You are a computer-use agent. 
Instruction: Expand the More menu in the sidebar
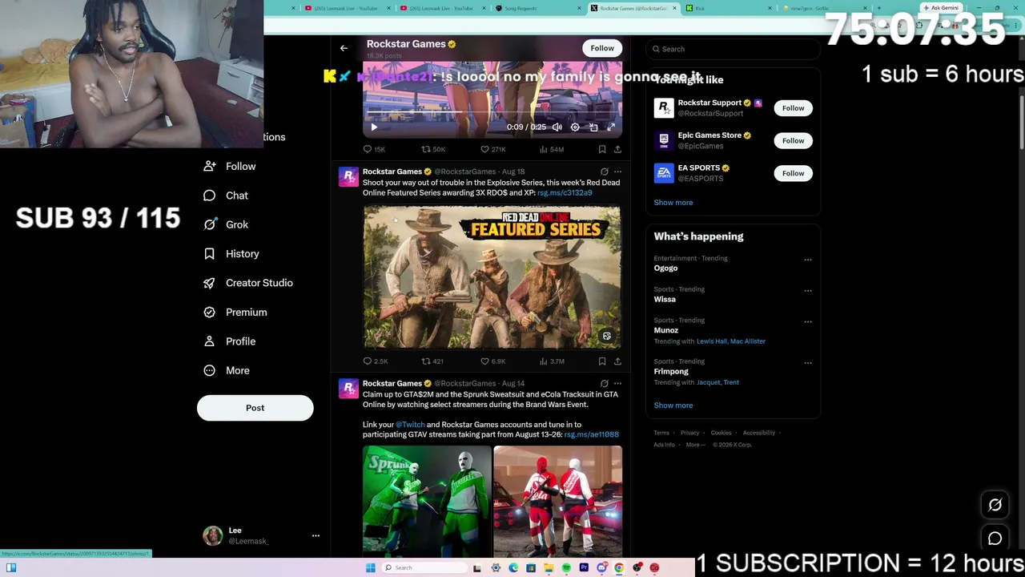coord(227,371)
